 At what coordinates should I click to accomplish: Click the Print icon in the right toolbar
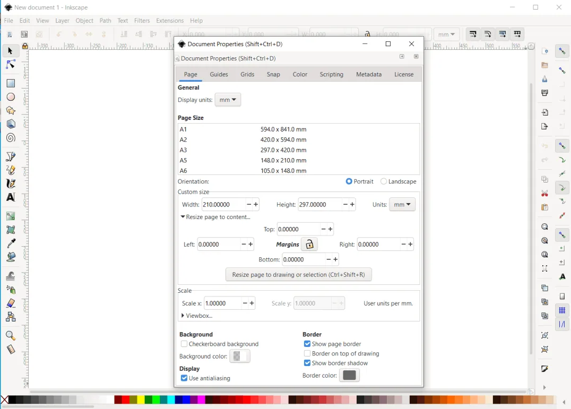[x=545, y=93]
